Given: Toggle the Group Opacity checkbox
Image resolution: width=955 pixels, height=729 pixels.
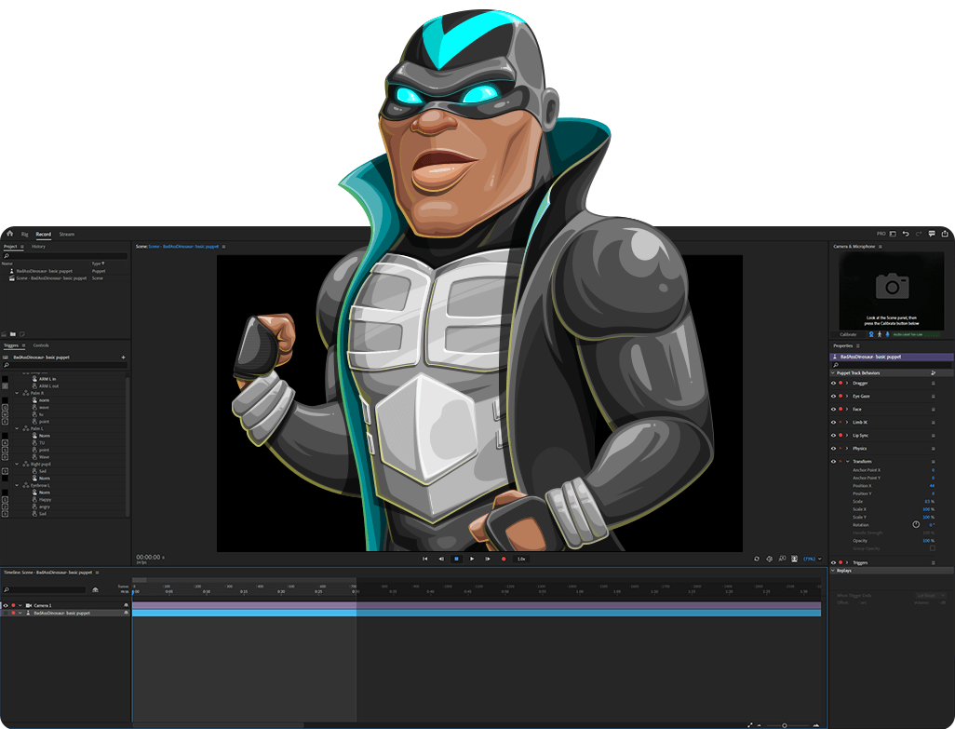Looking at the screenshot, I should pyautogui.click(x=932, y=548).
